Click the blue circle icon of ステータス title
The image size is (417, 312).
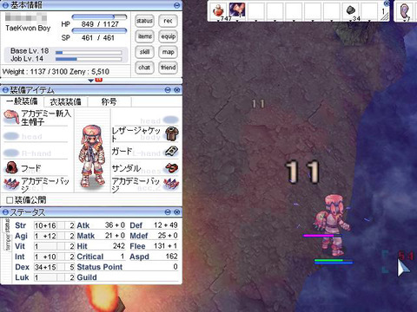point(5,212)
